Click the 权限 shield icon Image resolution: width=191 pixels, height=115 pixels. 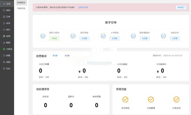pos(4,56)
